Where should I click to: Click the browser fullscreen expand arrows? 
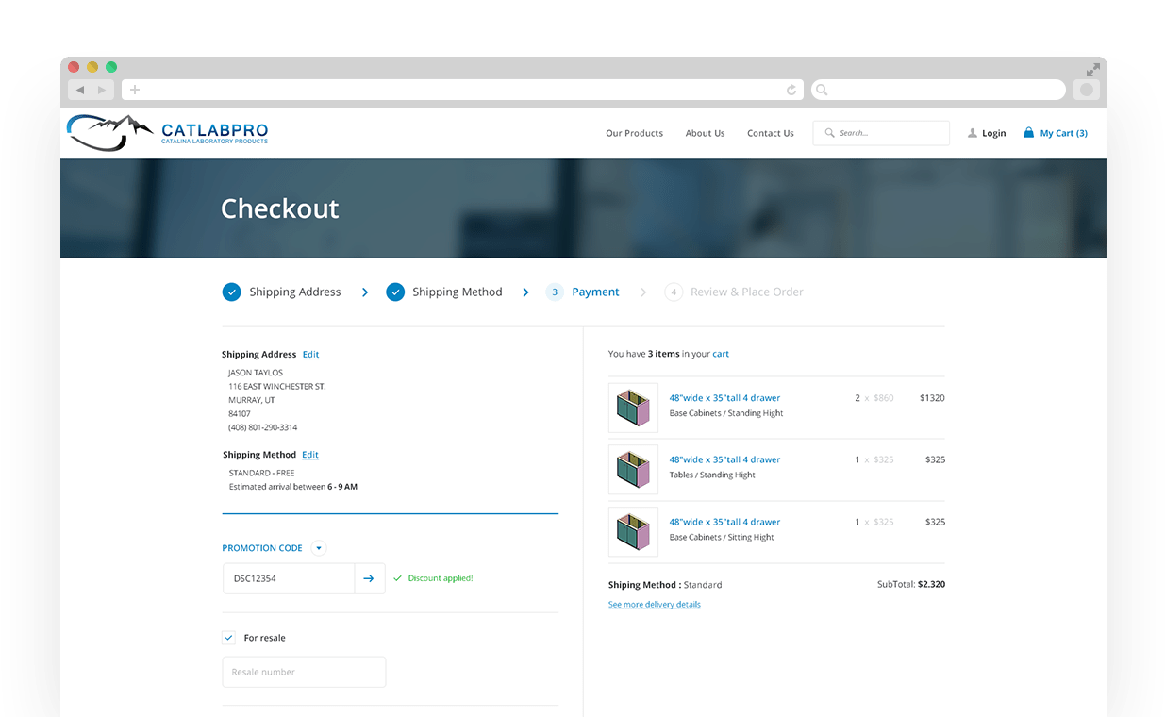[x=1092, y=70]
